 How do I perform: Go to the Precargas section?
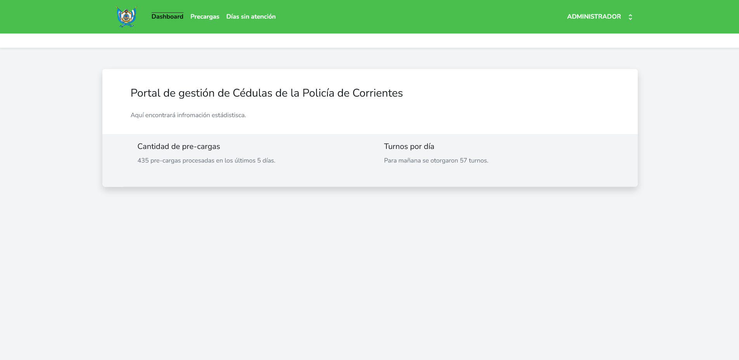pyautogui.click(x=204, y=17)
